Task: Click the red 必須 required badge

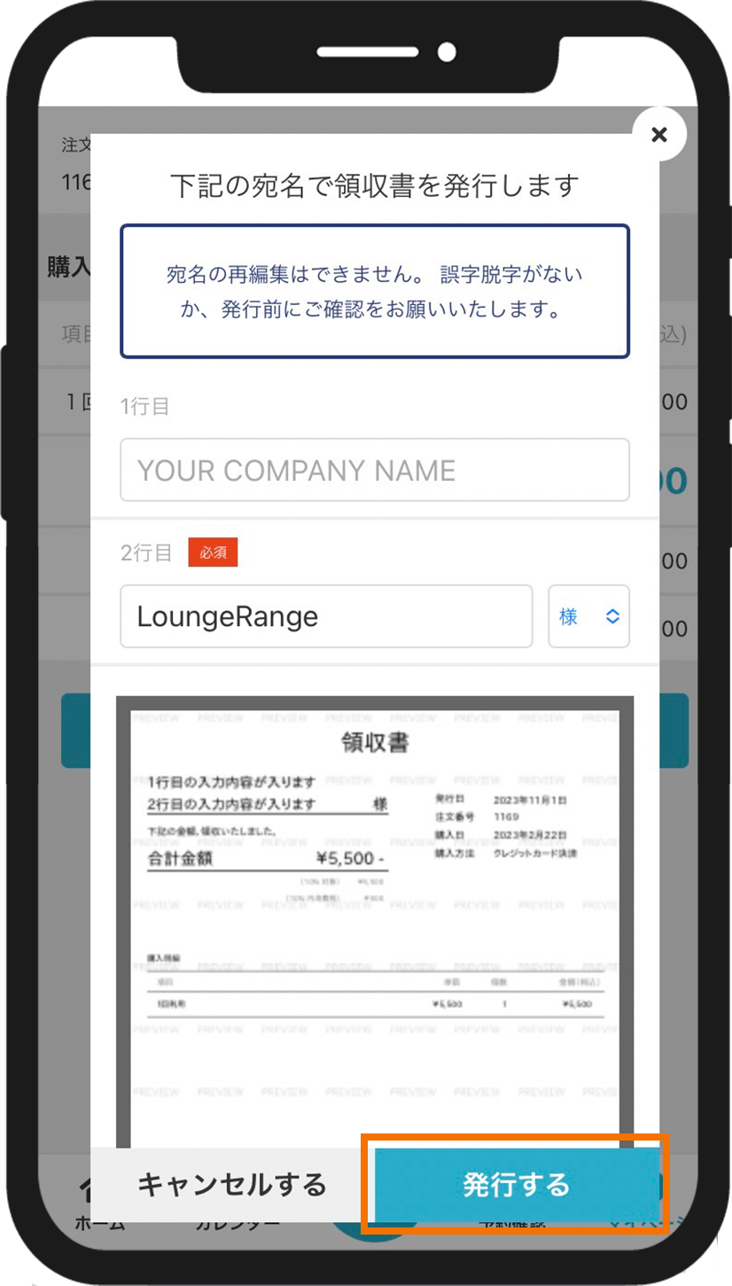Action: 213,553
